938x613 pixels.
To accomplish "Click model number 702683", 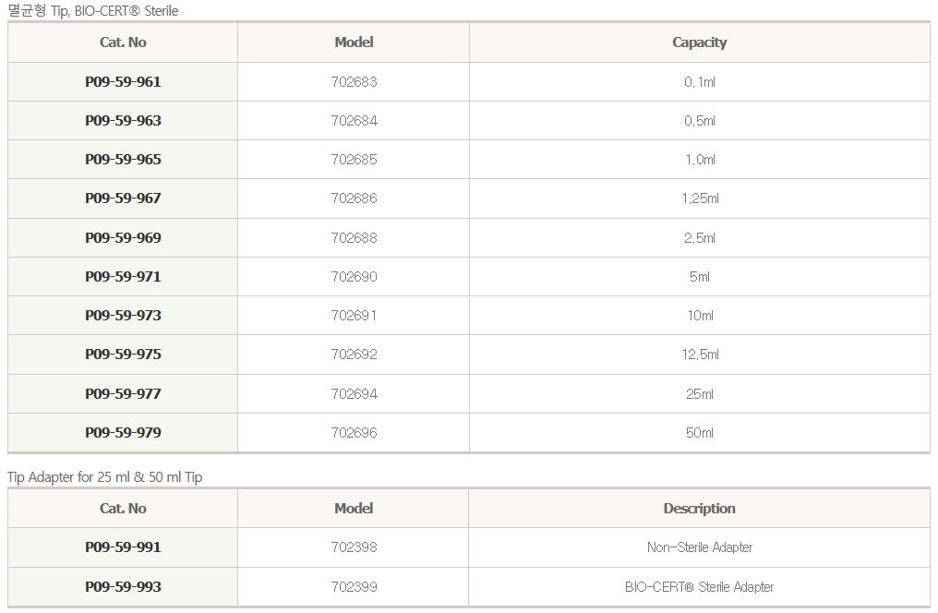I will coord(354,82).
